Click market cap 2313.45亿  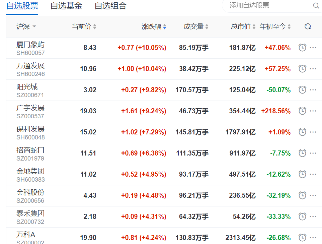(240, 238)
